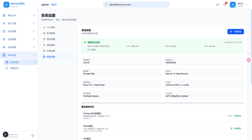The width and height of the screenshot is (252, 140).
Task: Click the Next.js 15 (App Router) value
Action: click(x=177, y=74)
